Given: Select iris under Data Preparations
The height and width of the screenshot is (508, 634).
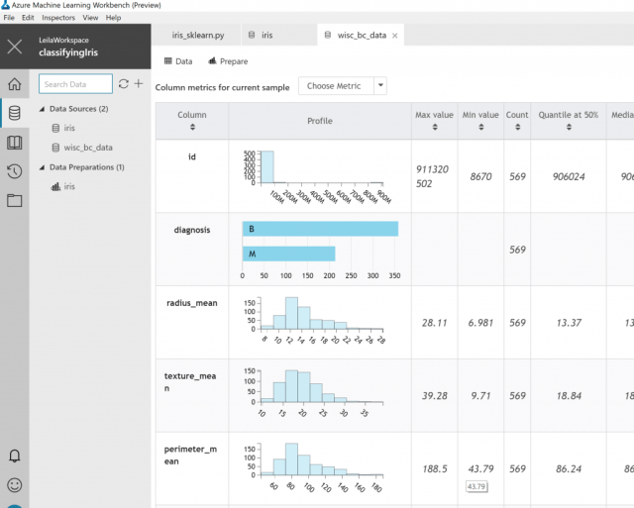Looking at the screenshot, I should click(x=69, y=186).
